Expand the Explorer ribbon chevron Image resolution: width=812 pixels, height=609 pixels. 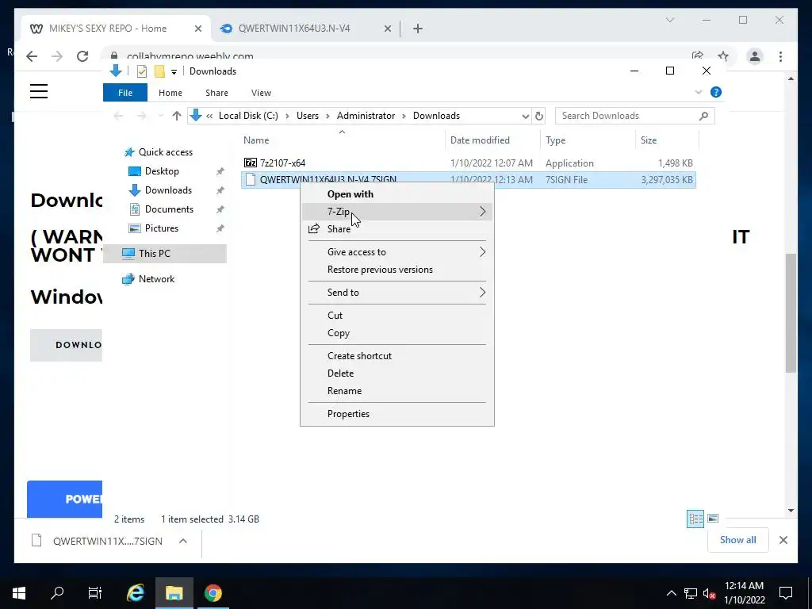coord(698,92)
